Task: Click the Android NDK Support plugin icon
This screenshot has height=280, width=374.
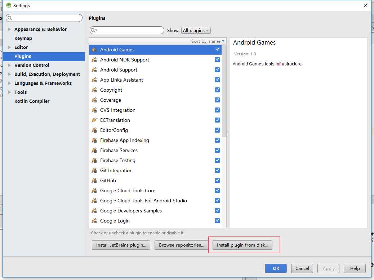Action: tap(94, 60)
